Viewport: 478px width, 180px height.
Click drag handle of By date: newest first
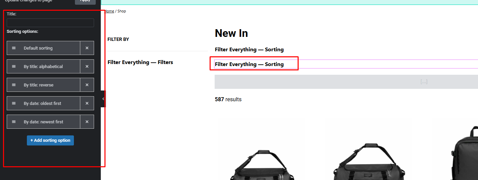tap(14, 122)
